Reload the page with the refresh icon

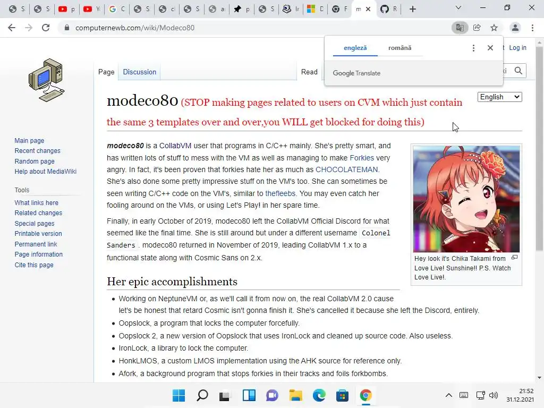click(46, 28)
